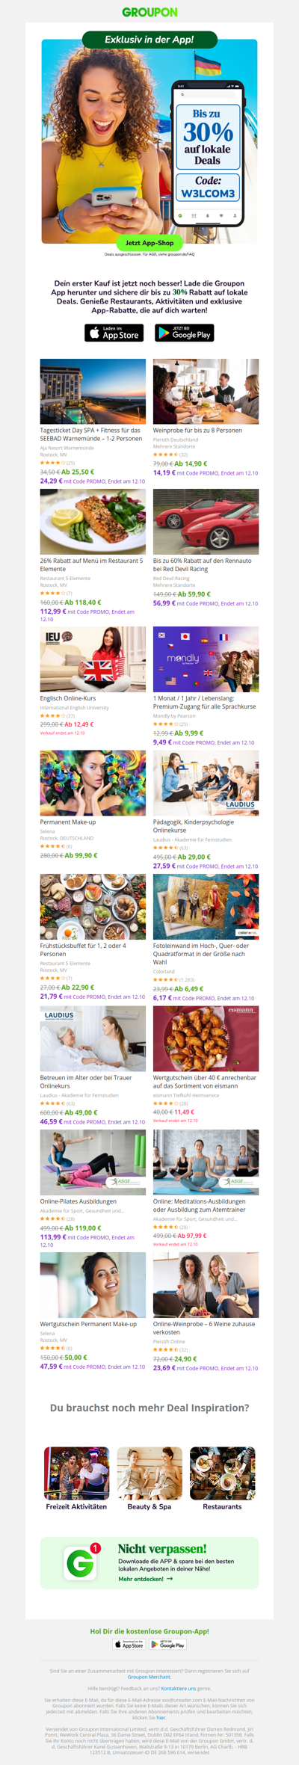The height and width of the screenshot is (1765, 299).
Task: Click the unsubscribe 'hier' link
Action: pos(161,1718)
